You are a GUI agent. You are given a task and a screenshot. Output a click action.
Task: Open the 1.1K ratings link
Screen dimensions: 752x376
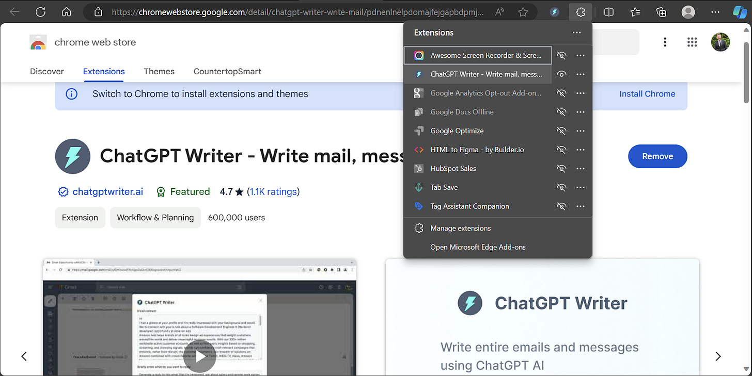pyautogui.click(x=273, y=192)
